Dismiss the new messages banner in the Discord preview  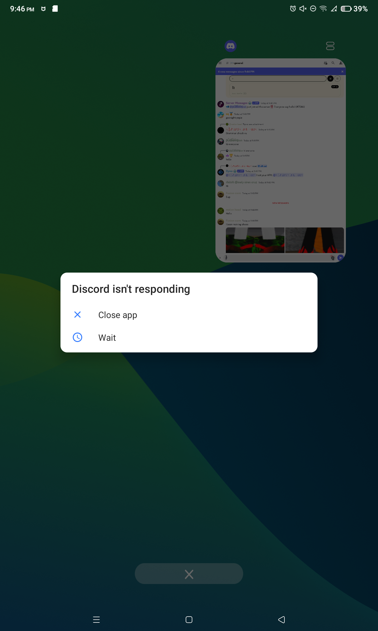point(342,72)
